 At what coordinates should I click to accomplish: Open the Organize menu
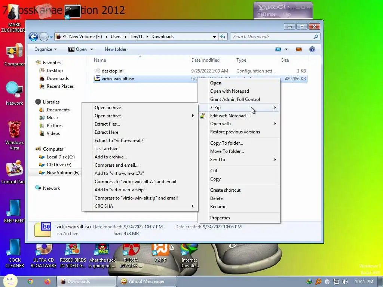pos(45,49)
